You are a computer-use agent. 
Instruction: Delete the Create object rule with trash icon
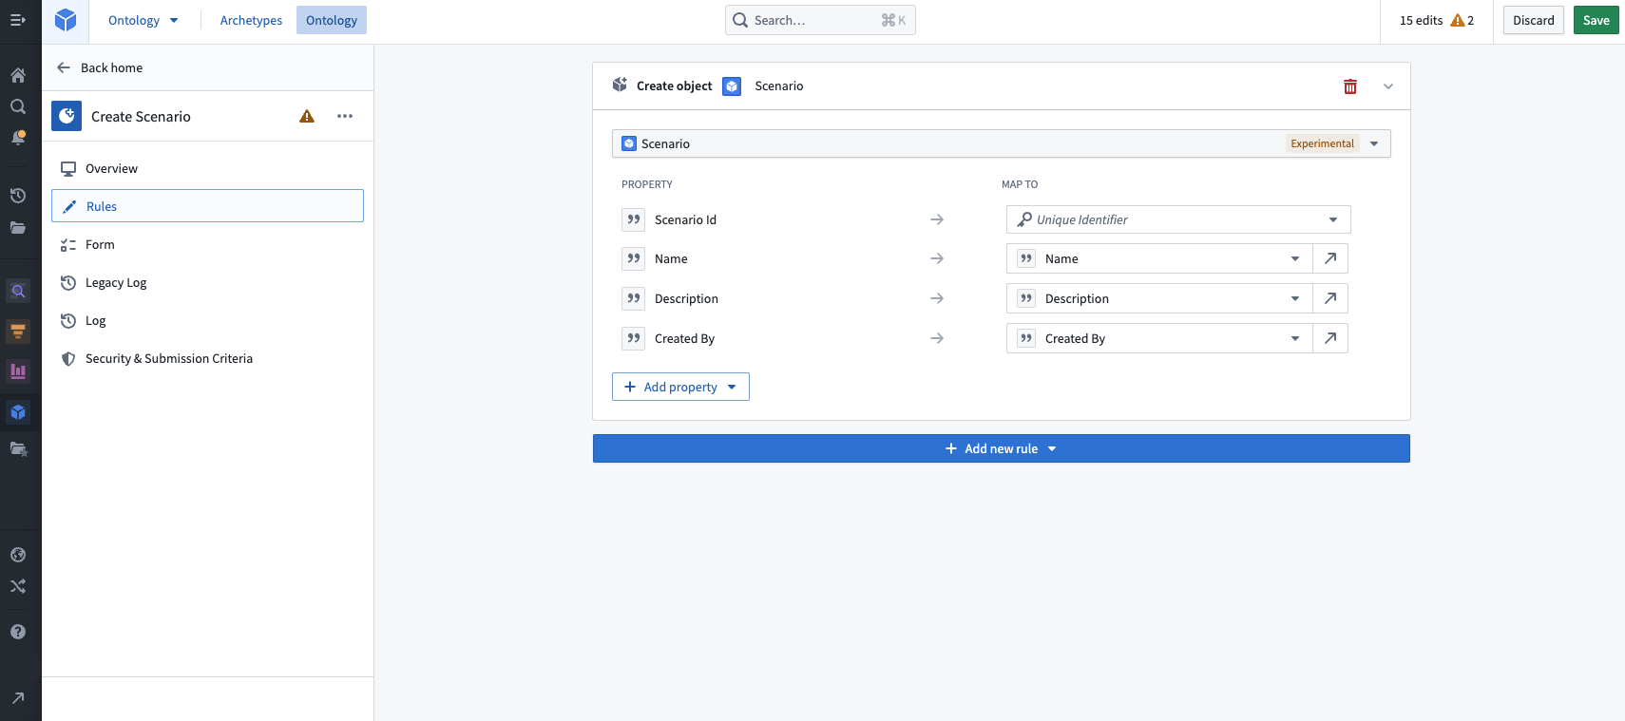coord(1350,86)
